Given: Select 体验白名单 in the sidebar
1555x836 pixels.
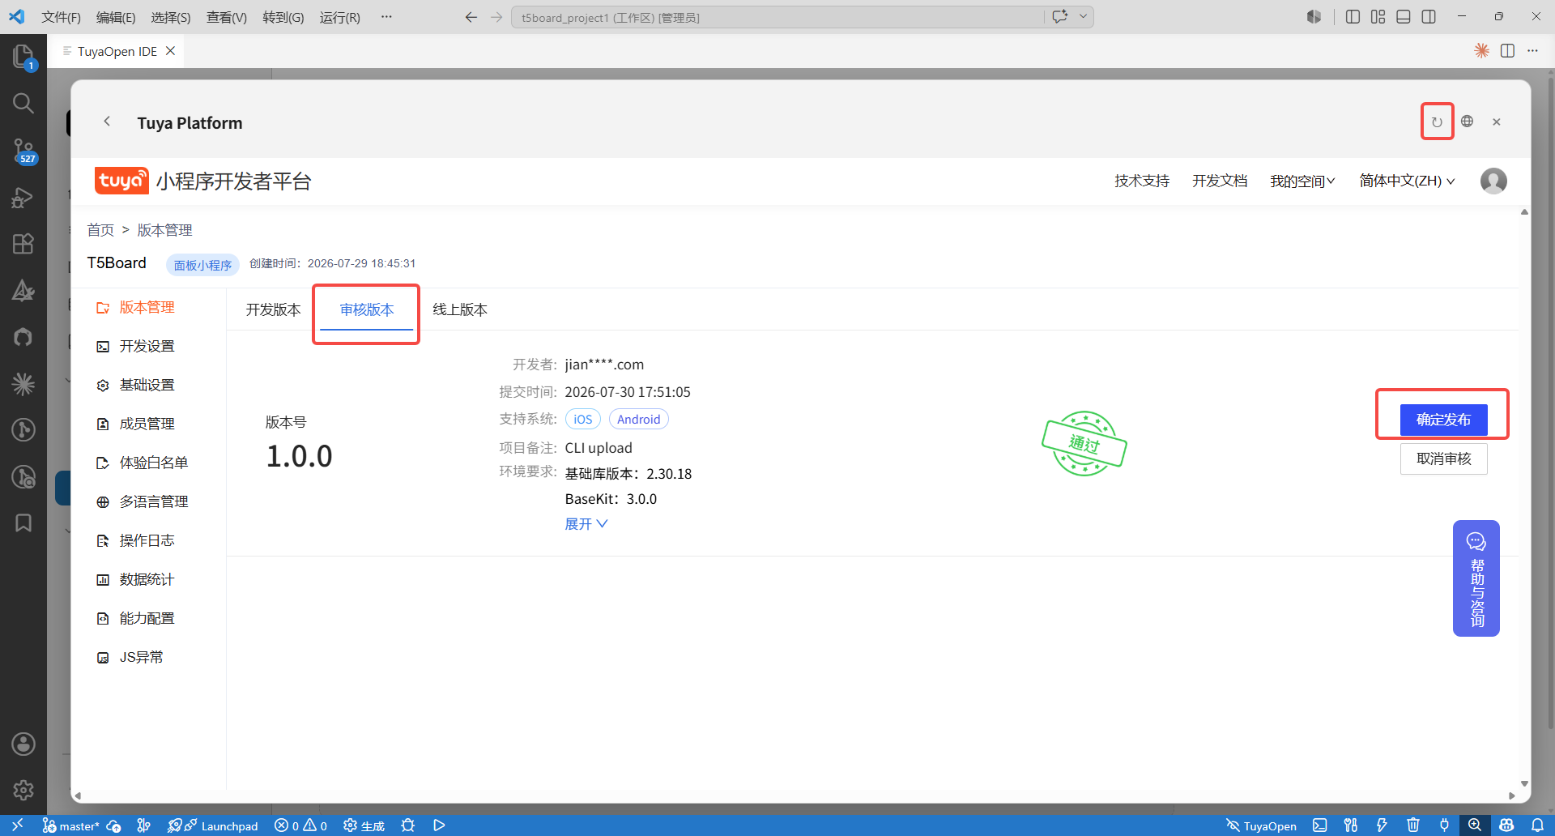Looking at the screenshot, I should click(x=143, y=463).
